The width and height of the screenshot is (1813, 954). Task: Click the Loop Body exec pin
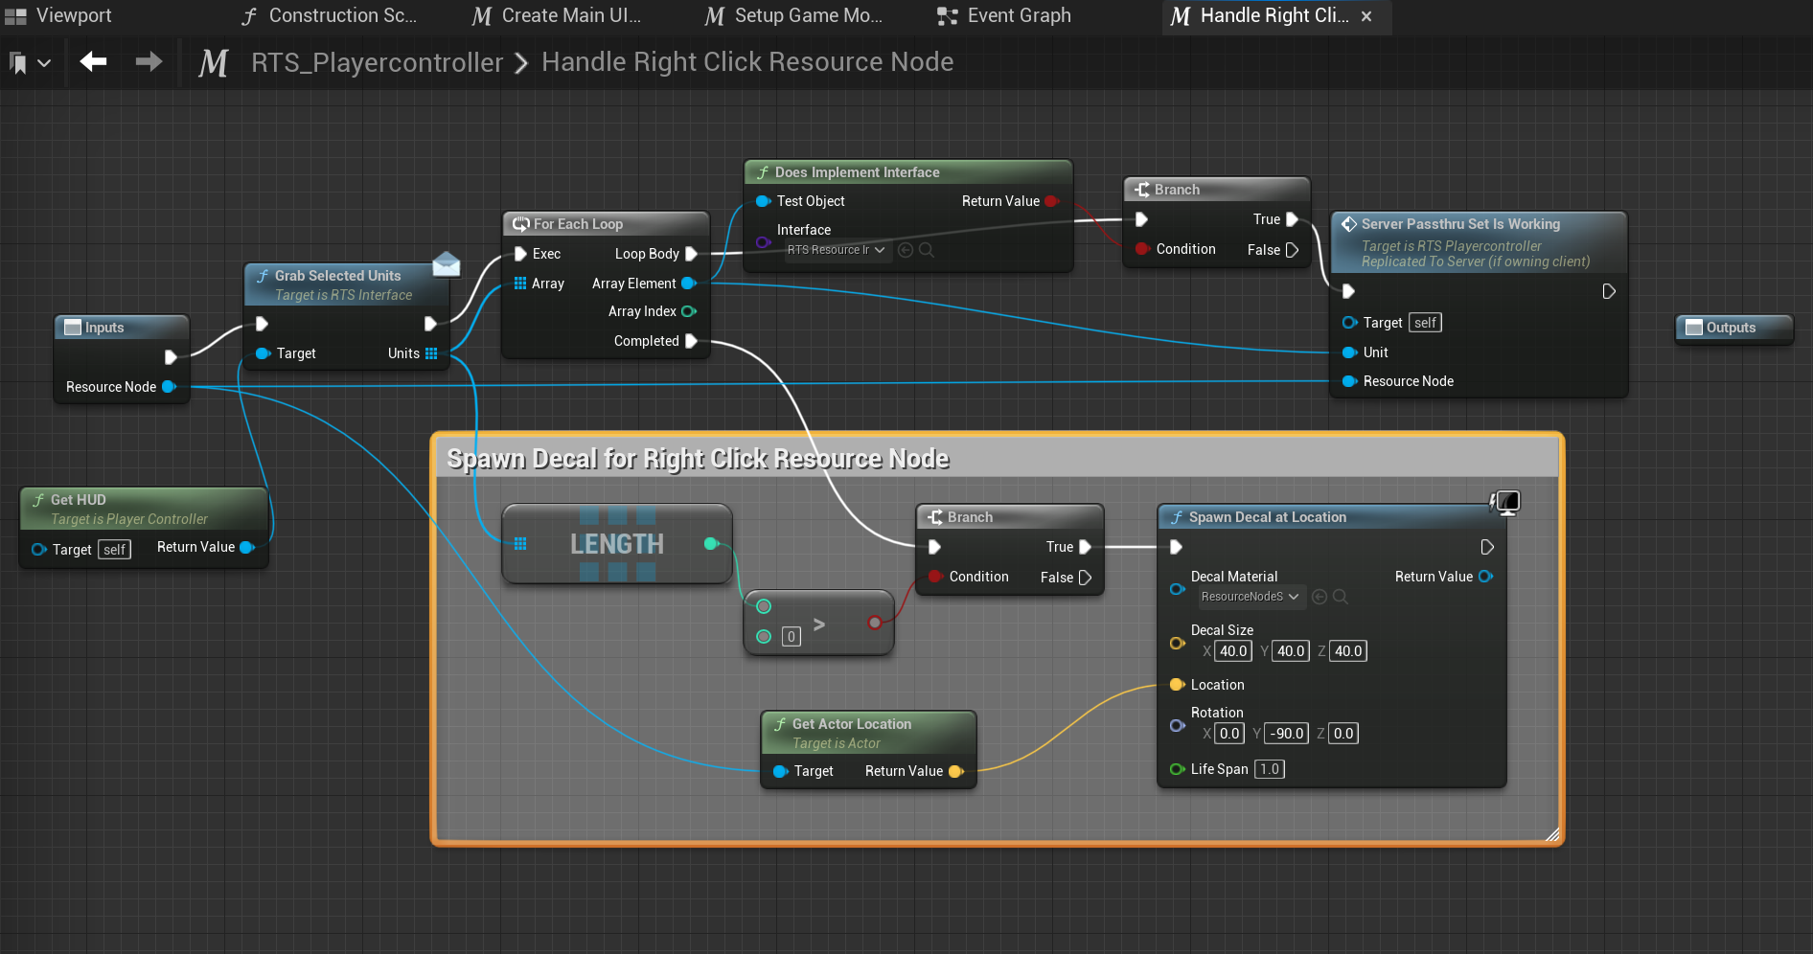(691, 254)
